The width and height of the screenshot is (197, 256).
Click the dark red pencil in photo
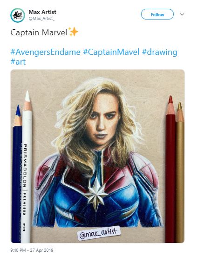point(170,169)
